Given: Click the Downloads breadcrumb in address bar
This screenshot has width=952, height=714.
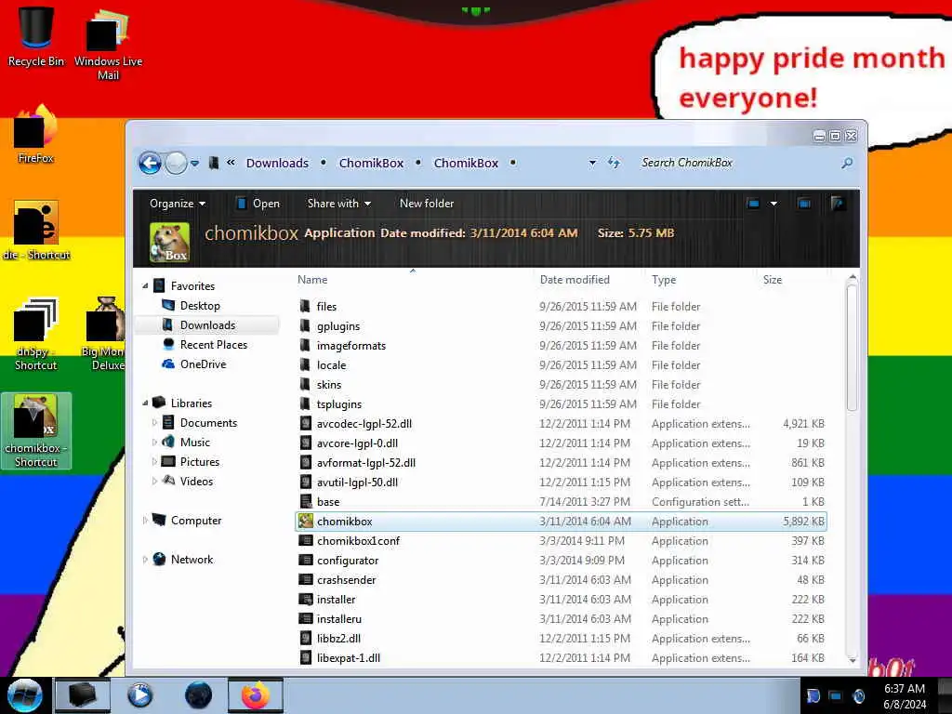Looking at the screenshot, I should point(277,163).
